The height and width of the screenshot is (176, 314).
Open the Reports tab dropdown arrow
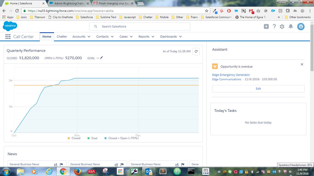pos(153,37)
